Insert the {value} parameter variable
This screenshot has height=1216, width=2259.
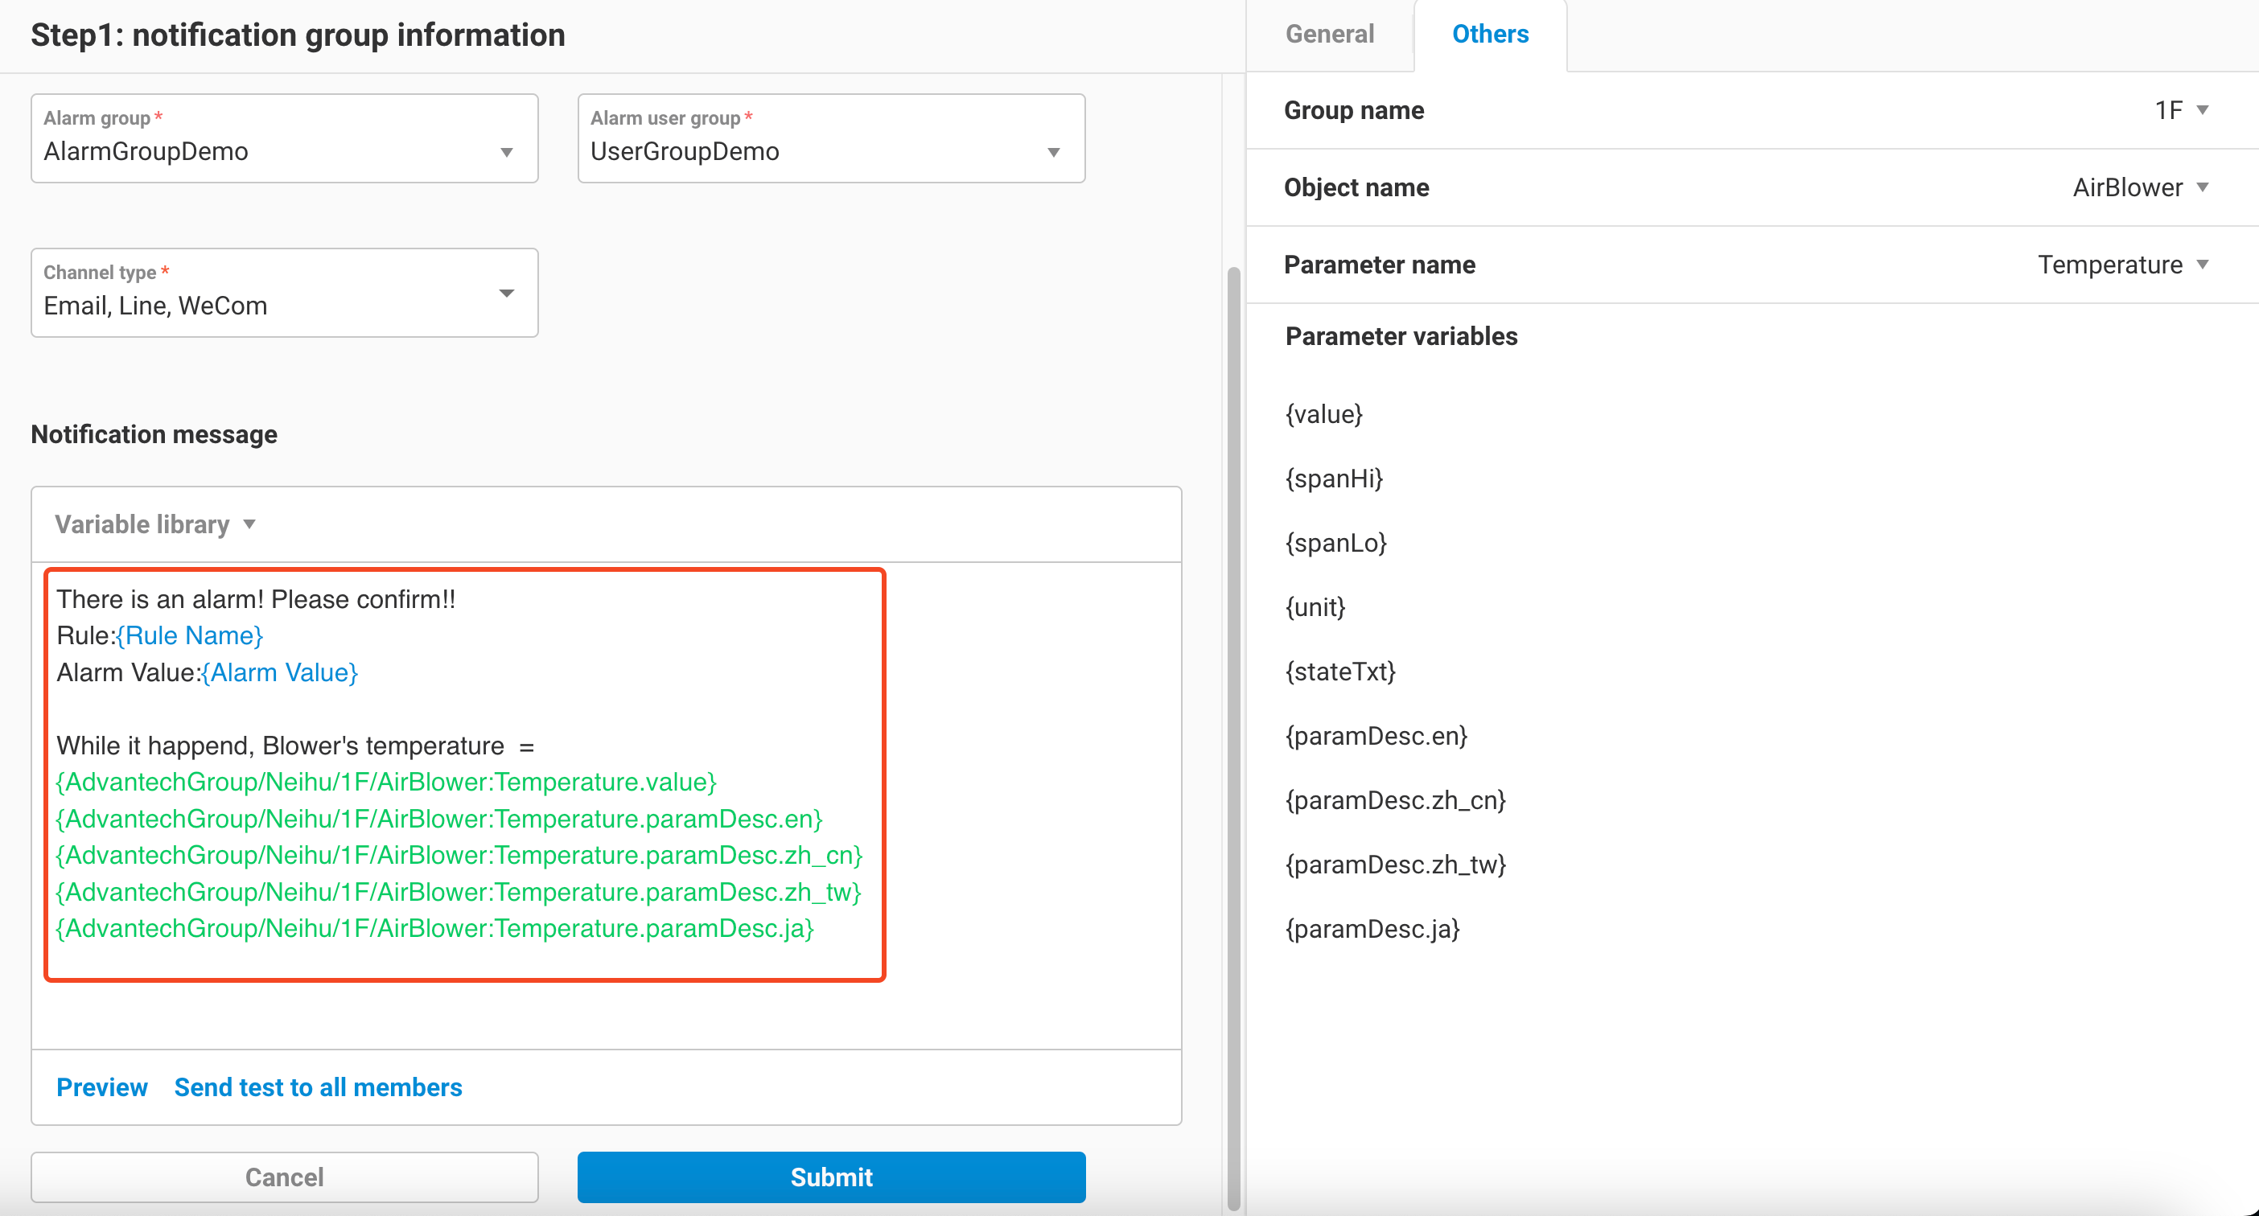[x=1324, y=415]
